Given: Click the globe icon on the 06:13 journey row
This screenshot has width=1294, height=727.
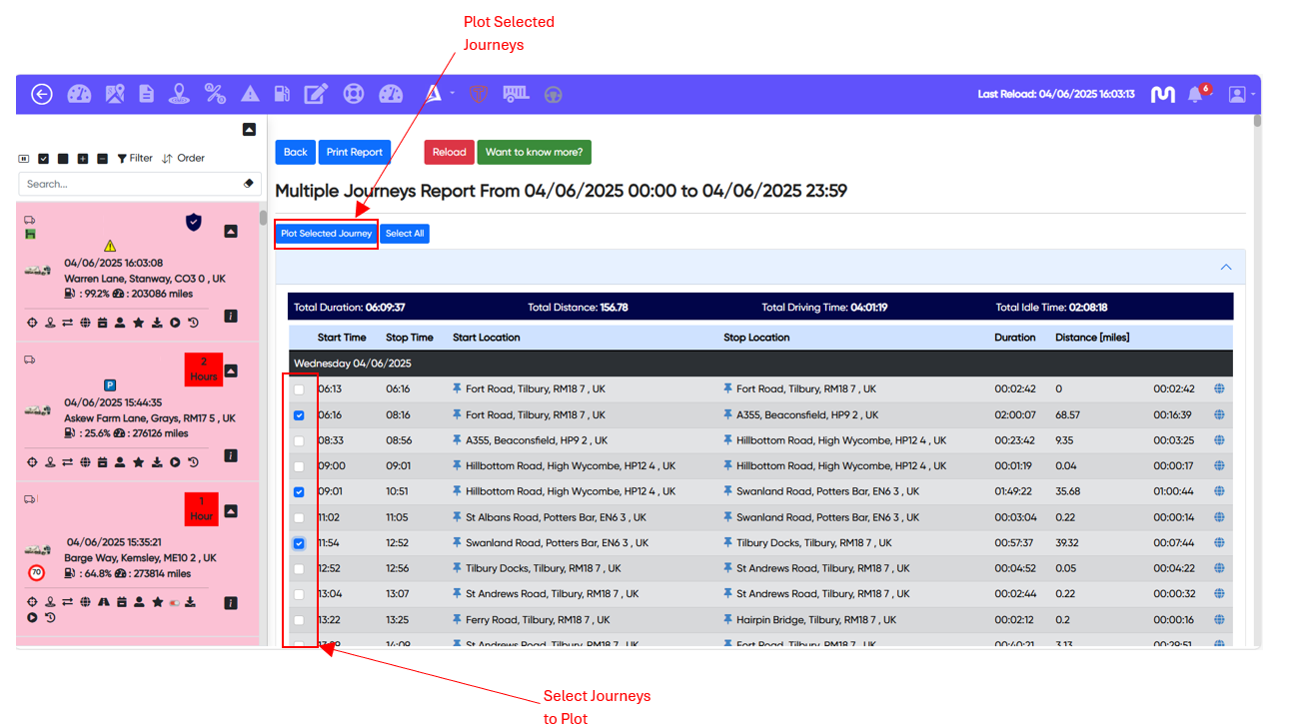Looking at the screenshot, I should point(1219,388).
